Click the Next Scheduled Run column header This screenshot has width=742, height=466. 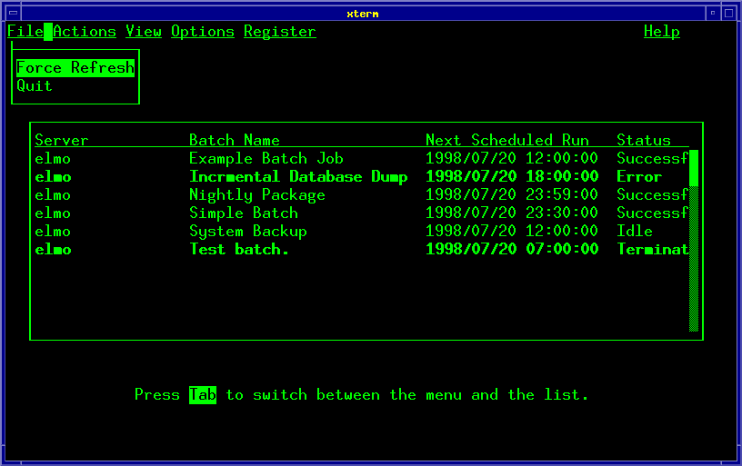click(x=506, y=140)
